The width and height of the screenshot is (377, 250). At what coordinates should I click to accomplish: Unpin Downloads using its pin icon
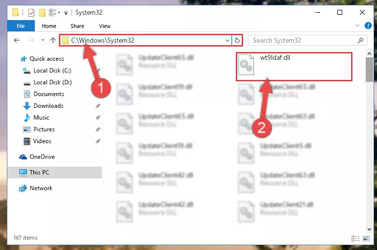click(98, 106)
